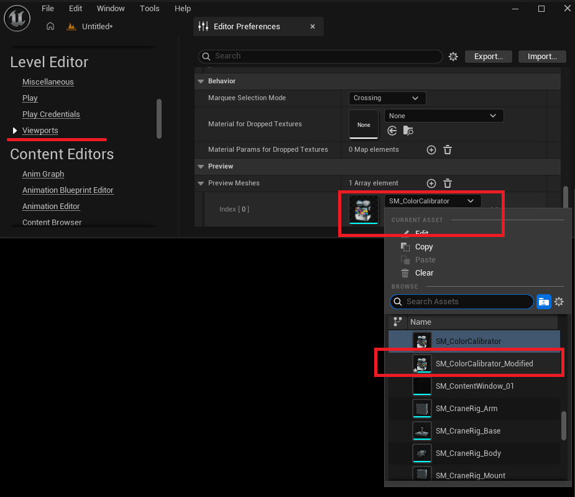Screen dimensions: 575x497
Task: Open the Tools menu
Action: click(150, 9)
